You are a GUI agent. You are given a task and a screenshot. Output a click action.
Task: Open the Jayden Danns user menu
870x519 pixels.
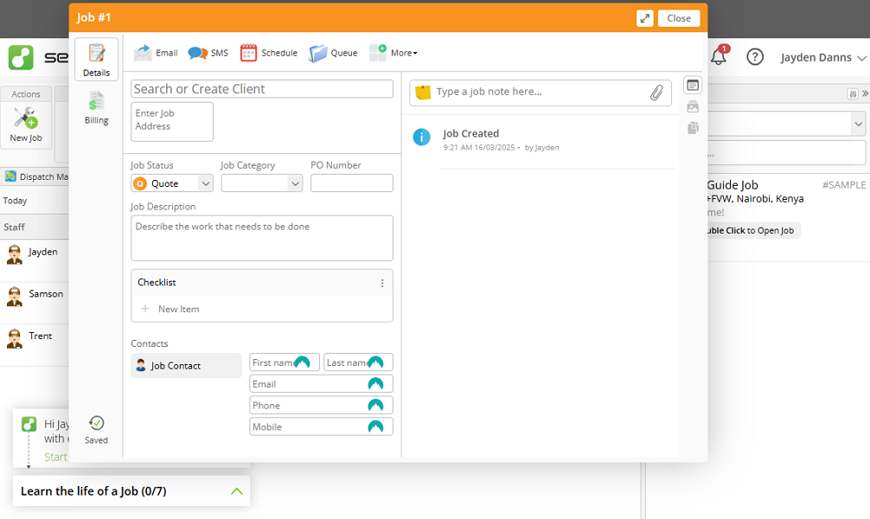(822, 58)
